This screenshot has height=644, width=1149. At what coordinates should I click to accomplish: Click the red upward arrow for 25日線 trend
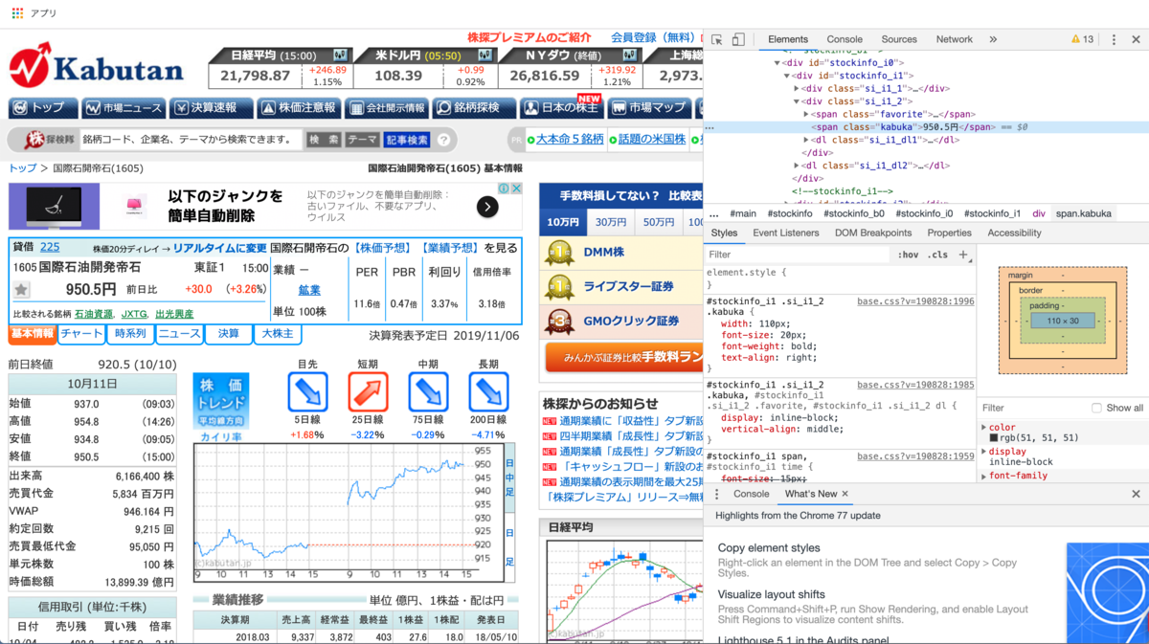click(368, 392)
